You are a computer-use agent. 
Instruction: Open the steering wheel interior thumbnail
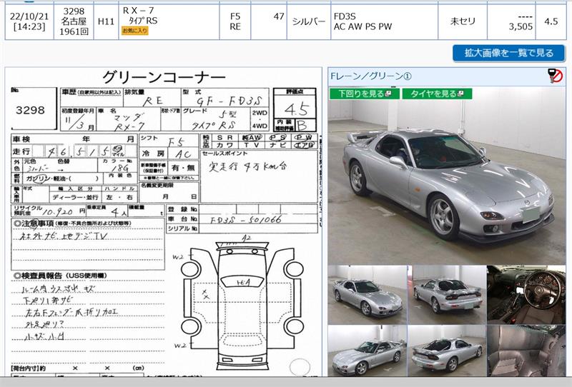(x=526, y=294)
